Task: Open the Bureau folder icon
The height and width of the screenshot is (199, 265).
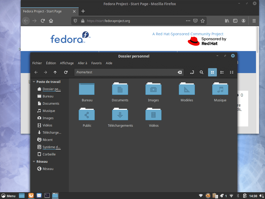Action: (87, 89)
